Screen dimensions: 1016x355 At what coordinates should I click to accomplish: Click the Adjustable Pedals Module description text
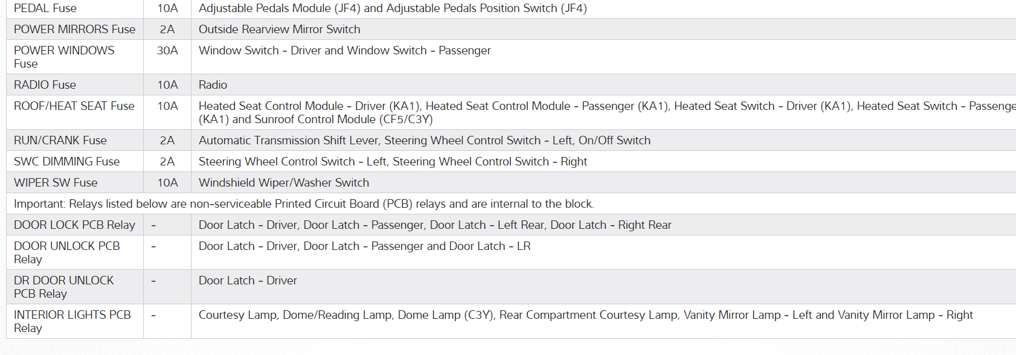pos(393,8)
